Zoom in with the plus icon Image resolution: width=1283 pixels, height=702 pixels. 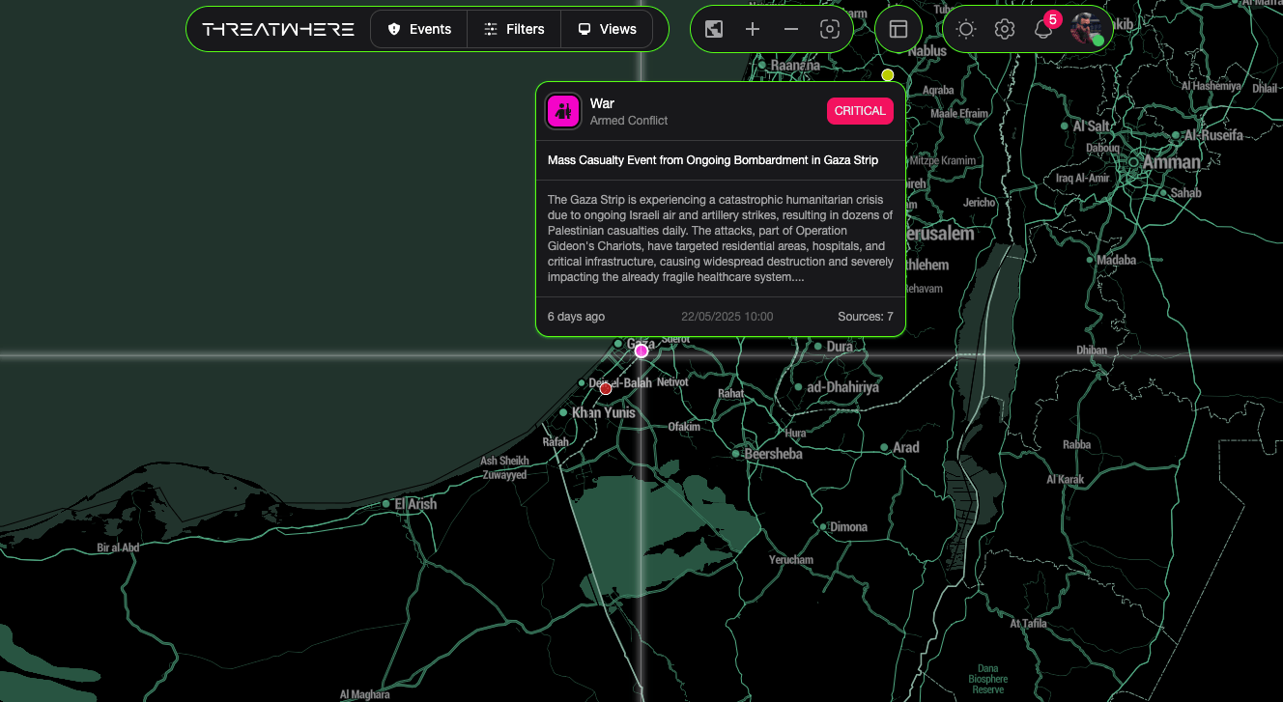click(753, 29)
